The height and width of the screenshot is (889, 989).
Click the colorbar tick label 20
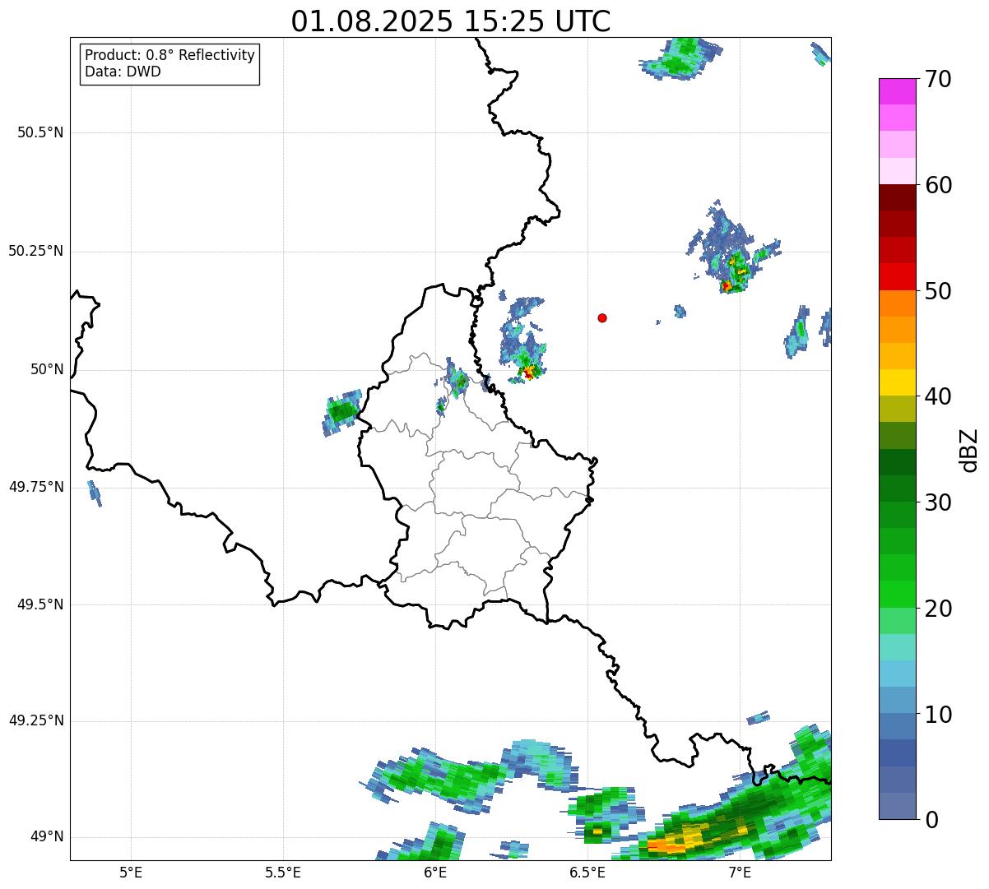click(x=938, y=609)
